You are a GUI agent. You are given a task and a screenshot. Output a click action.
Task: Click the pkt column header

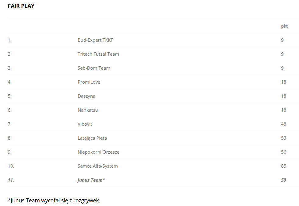tap(284, 26)
